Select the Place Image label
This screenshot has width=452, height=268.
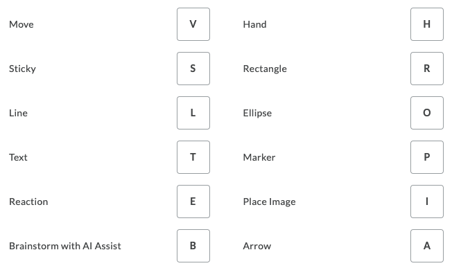(x=269, y=202)
